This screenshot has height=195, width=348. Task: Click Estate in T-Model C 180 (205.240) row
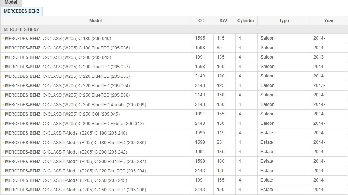[267, 133]
